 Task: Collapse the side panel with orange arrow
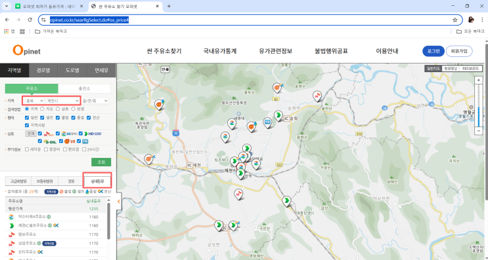click(x=119, y=202)
